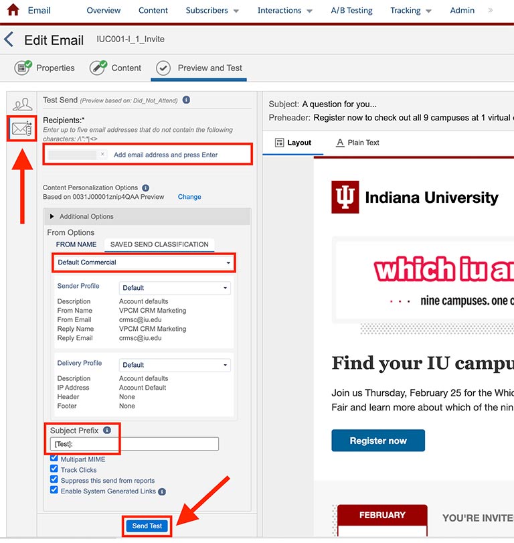514x543 pixels.
Task: Click the From Email value crmsc@iu.edu
Action: [140, 319]
